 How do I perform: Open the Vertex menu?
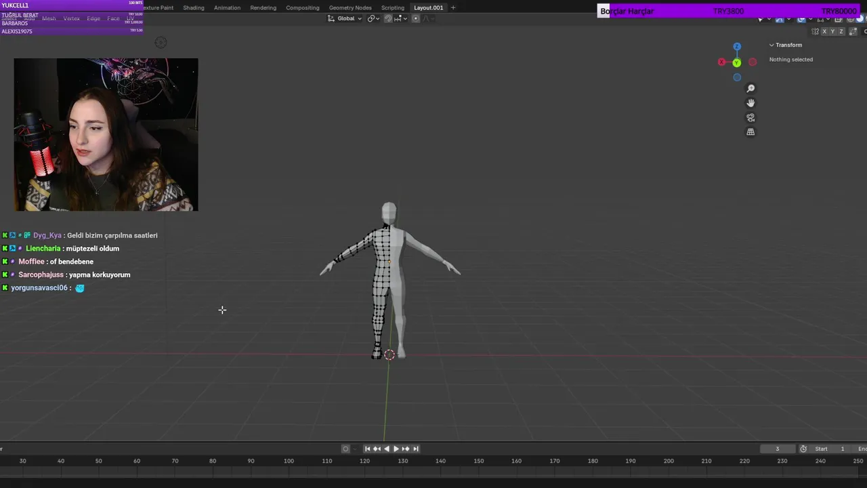click(72, 18)
